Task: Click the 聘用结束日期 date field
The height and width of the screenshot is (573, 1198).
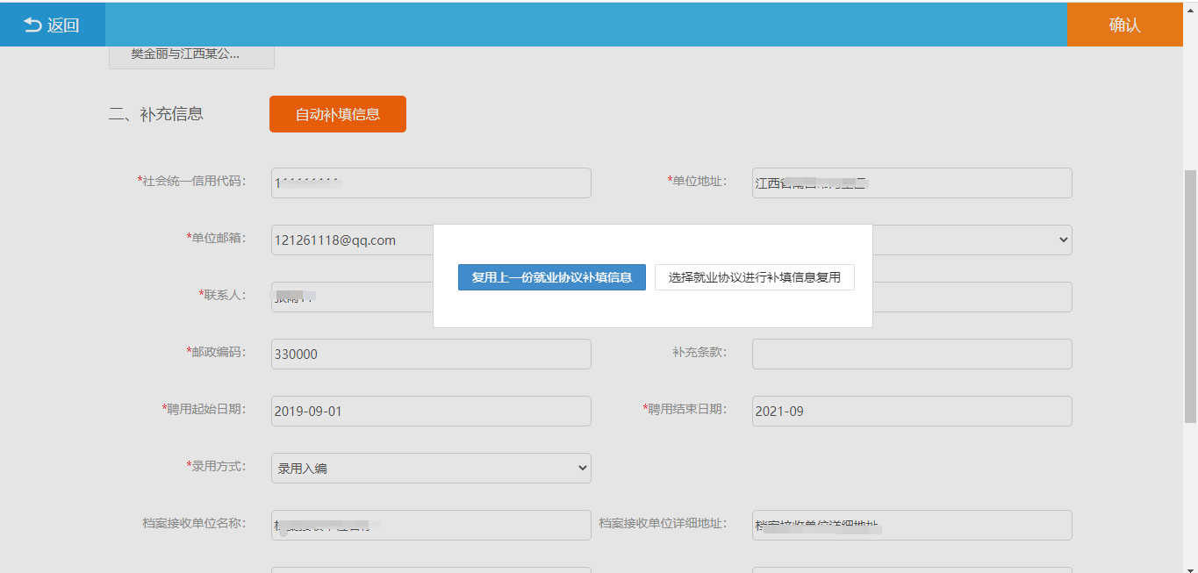Action: (912, 411)
